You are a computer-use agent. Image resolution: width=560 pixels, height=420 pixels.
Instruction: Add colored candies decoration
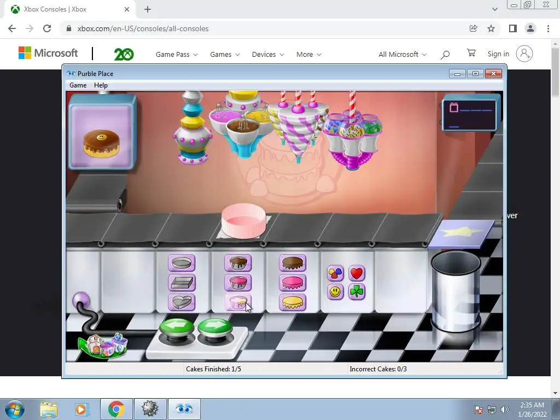335,273
